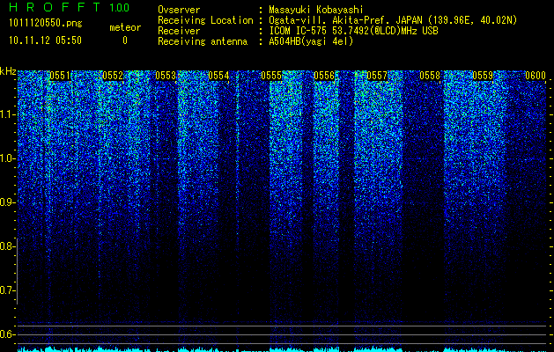Screen dimensions: 554x352
Task: Click the meteor label
Action: [125, 27]
